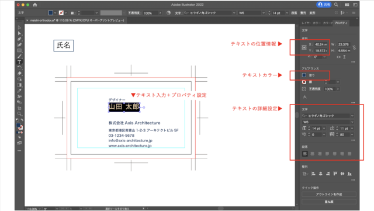Select the Zoom tool in the toolbar

pyautogui.click(x=19, y=114)
